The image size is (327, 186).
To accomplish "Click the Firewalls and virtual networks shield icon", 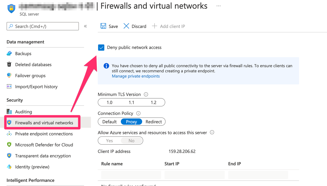I will (x=9, y=123).
